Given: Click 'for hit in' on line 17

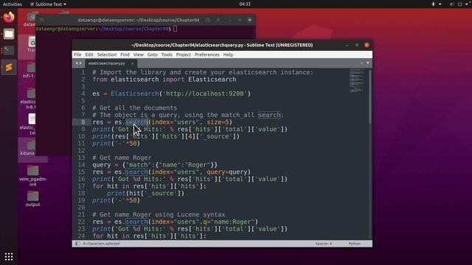Looking at the screenshot, I should tap(111, 186).
